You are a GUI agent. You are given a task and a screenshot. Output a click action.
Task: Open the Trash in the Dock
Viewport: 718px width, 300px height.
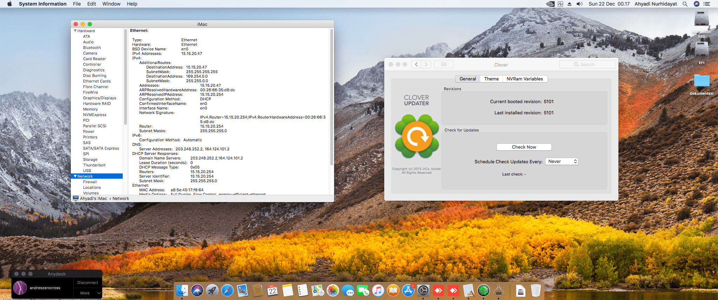535,290
